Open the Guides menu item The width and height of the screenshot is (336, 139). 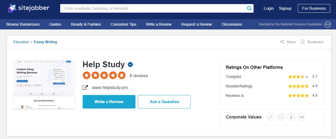pyautogui.click(x=55, y=24)
